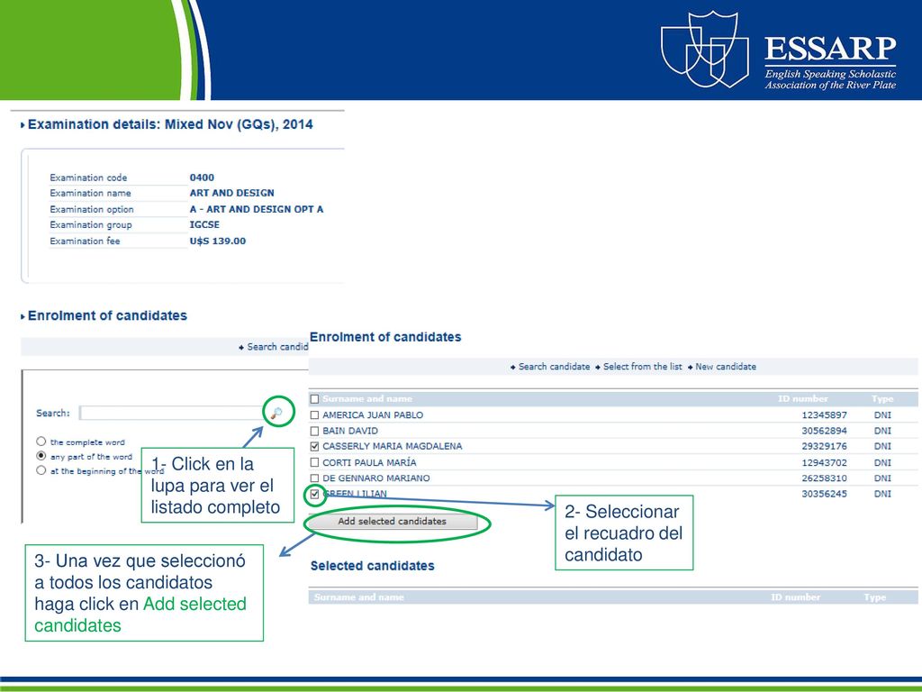The image size is (922, 692).
Task: Click the option 'A - ART AND DESIGN OPT A'
Action: tap(257, 209)
